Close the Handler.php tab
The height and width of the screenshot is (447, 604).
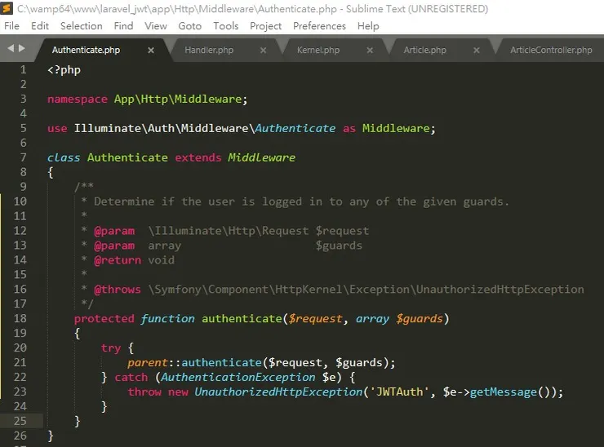263,50
